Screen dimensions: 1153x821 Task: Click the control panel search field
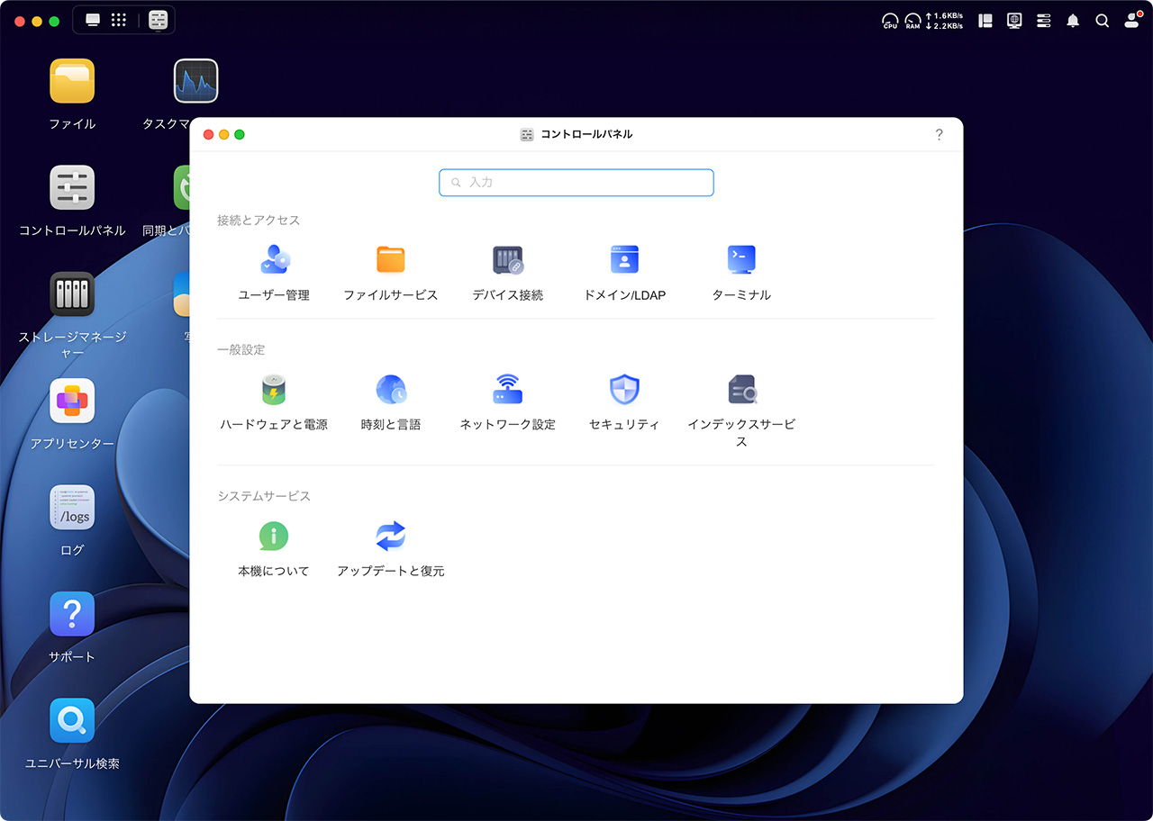(576, 183)
